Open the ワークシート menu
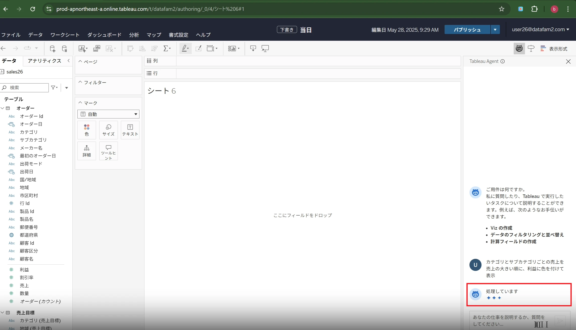This screenshot has width=576, height=330. 65,35
